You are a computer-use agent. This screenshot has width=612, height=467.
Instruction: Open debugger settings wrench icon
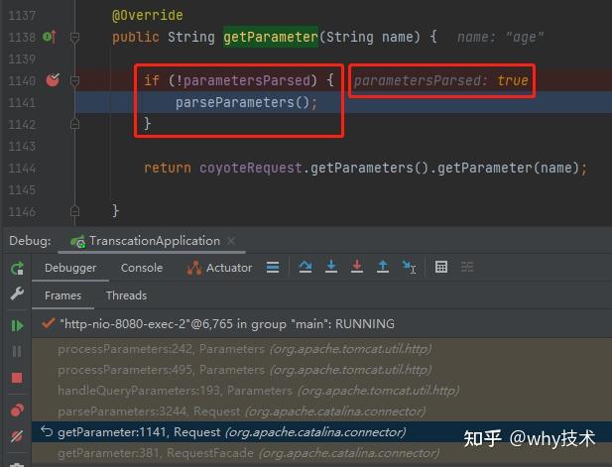[17, 293]
